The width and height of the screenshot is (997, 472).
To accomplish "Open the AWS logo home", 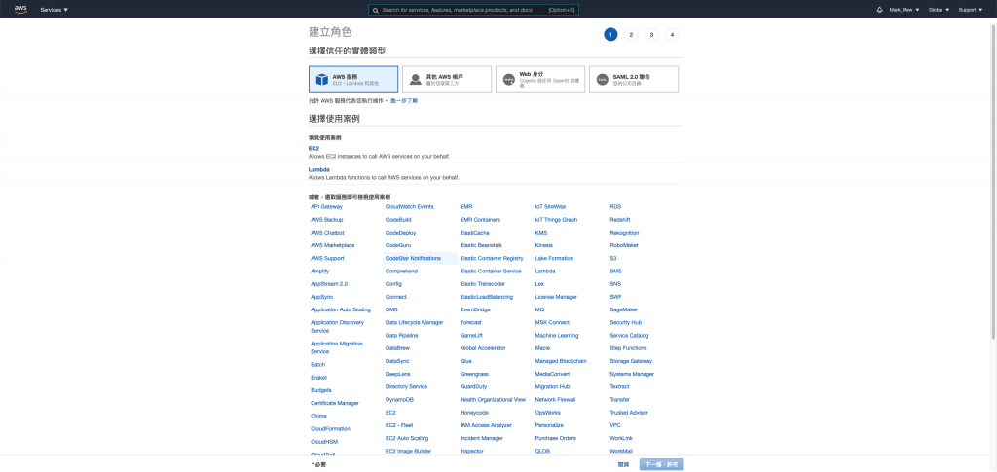I will [20, 9].
